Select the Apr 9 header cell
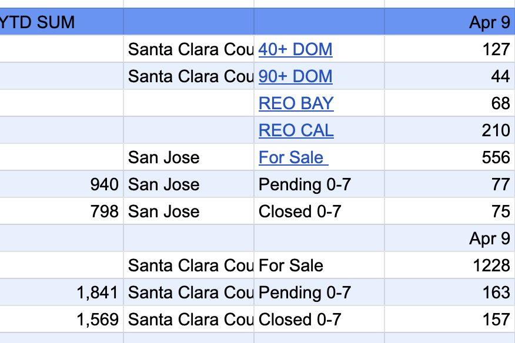515x343 pixels. 450,22
